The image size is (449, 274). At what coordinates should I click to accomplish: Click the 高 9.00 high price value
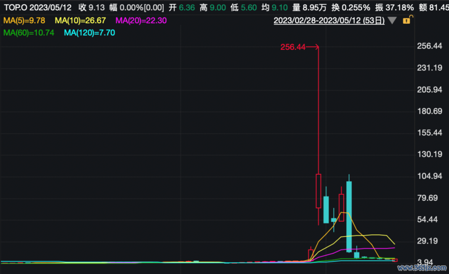[213, 7]
